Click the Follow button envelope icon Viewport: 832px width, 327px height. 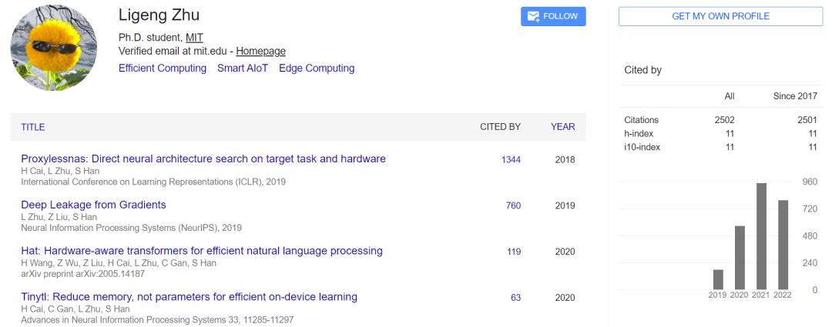coord(532,16)
